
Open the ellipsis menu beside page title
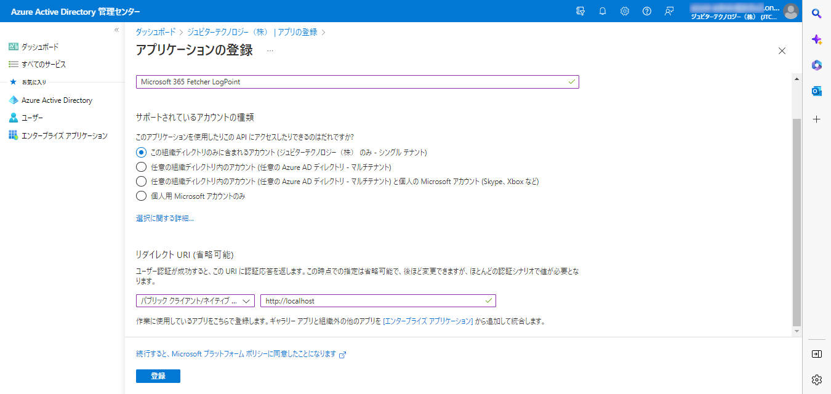270,50
